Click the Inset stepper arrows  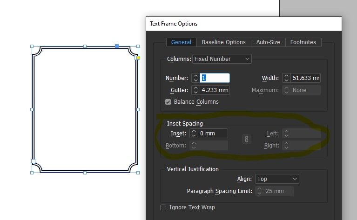(194, 133)
